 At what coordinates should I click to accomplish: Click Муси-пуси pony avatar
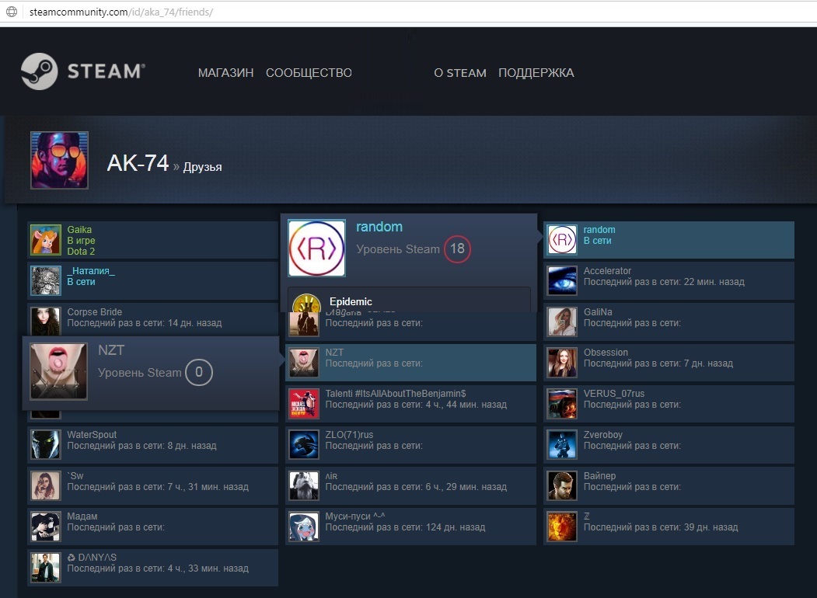pos(304,527)
